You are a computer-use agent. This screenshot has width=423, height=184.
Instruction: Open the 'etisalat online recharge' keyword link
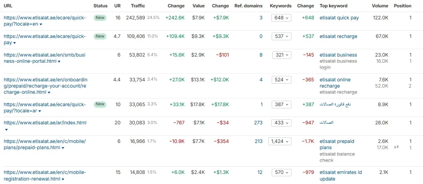[x=335, y=83]
